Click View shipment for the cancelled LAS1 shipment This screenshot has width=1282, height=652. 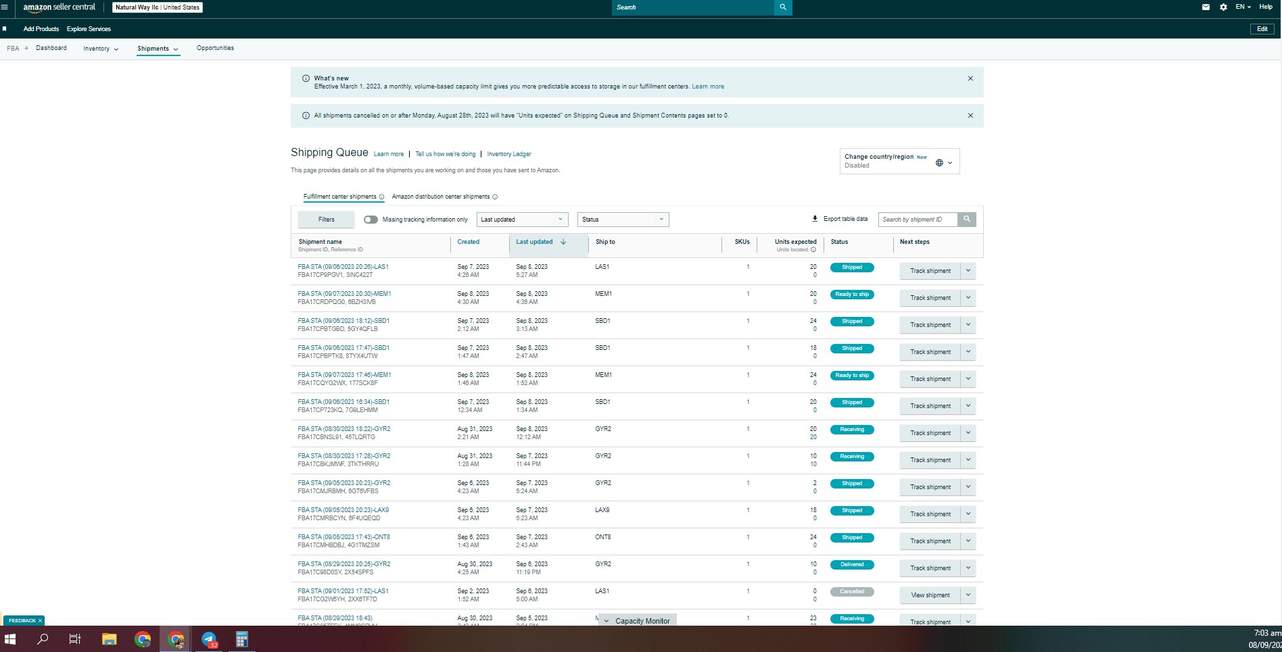pyautogui.click(x=930, y=595)
